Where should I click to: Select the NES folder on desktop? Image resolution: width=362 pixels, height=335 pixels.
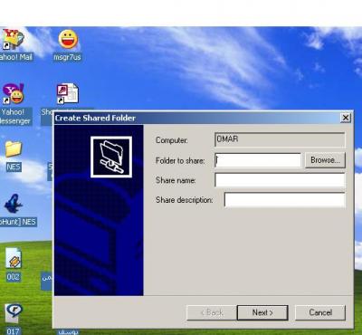coord(14,148)
